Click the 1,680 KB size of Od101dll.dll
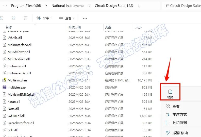201x137 pixels. (146, 116)
